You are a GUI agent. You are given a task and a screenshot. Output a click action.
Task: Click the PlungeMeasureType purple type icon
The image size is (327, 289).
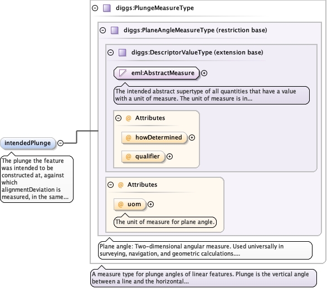(107, 8)
